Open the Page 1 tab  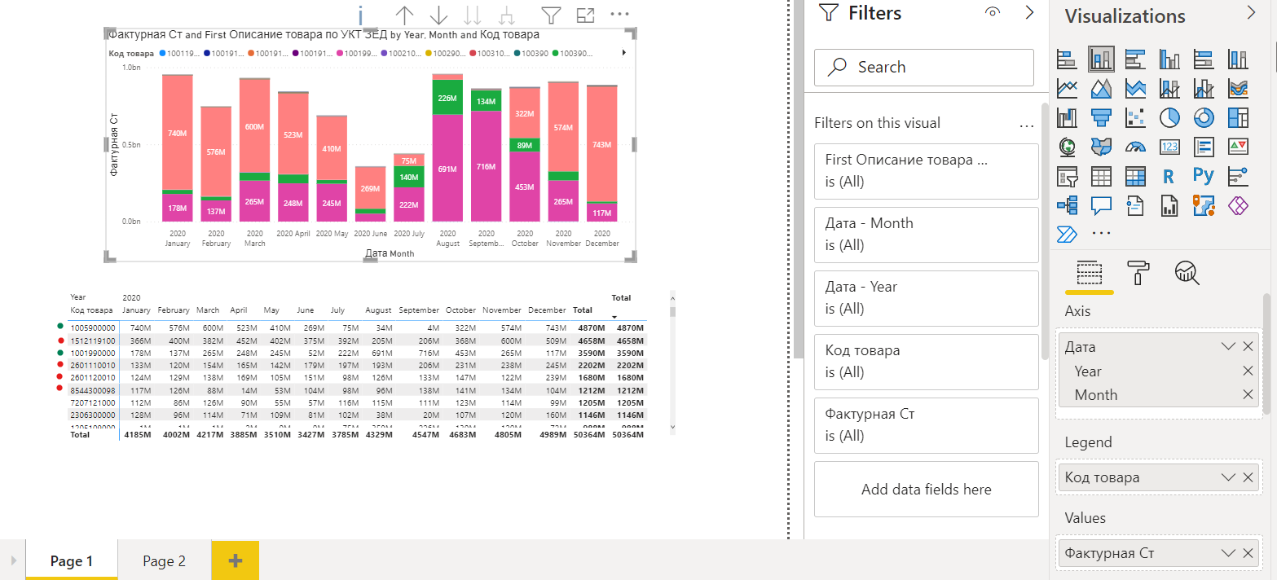(x=72, y=560)
